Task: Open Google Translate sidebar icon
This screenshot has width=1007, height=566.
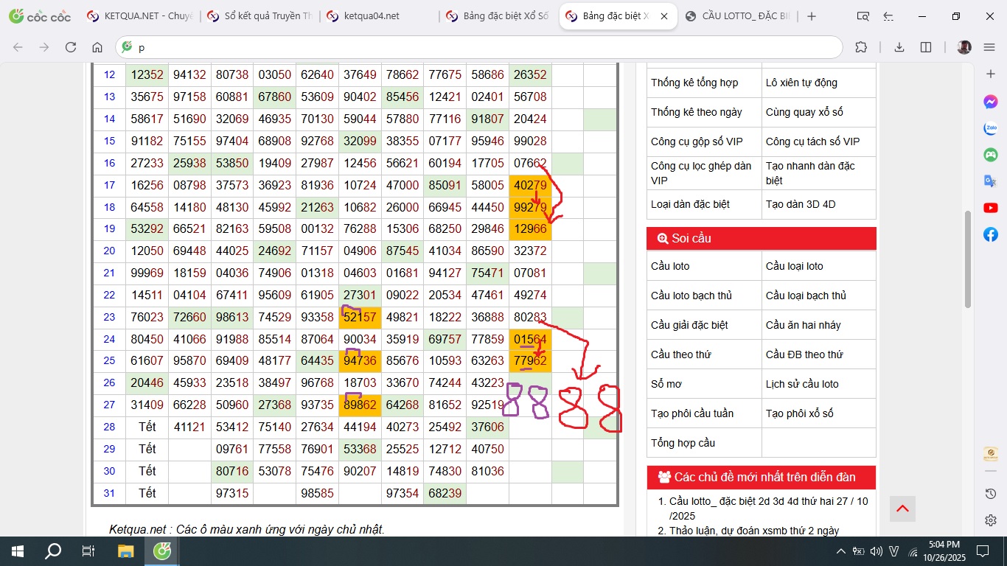Action: click(990, 181)
